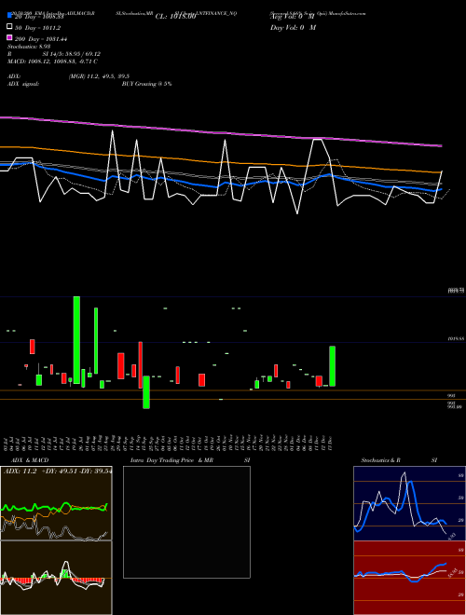Click the magenta 200 Day EMA legend swatch

coord(9,37)
